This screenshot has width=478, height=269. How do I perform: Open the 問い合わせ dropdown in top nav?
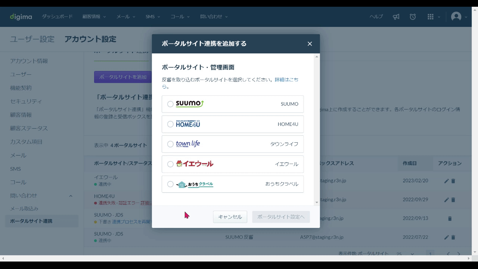[214, 16]
